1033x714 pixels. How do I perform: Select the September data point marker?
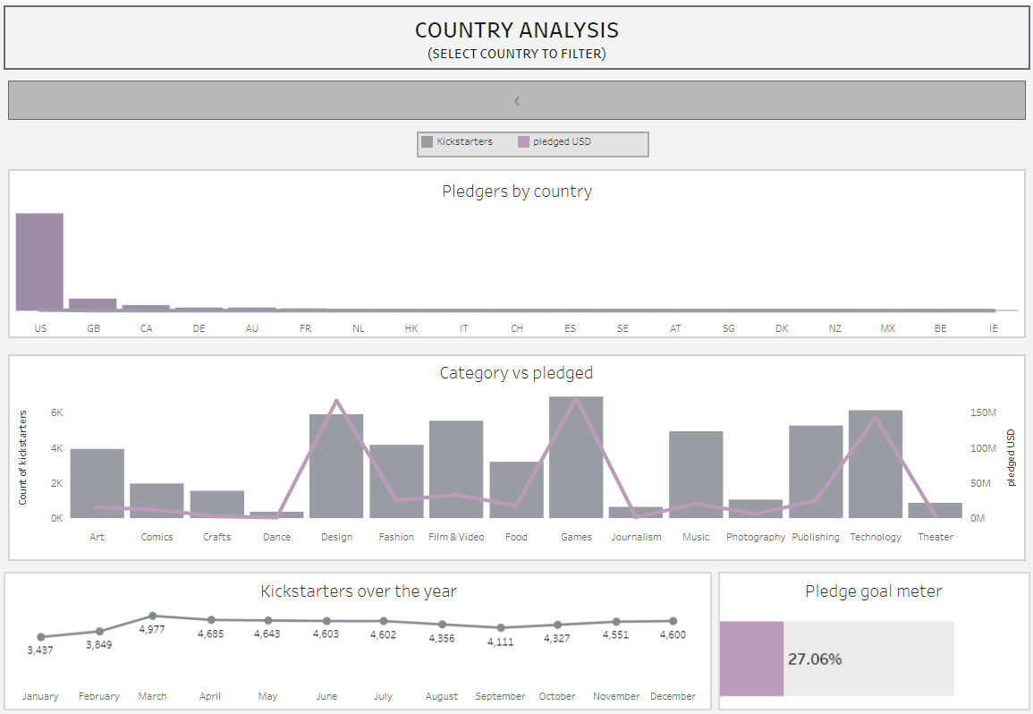[501, 627]
